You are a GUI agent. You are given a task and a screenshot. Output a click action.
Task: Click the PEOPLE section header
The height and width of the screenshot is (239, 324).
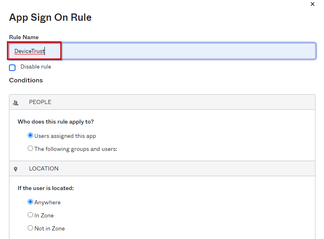40,102
